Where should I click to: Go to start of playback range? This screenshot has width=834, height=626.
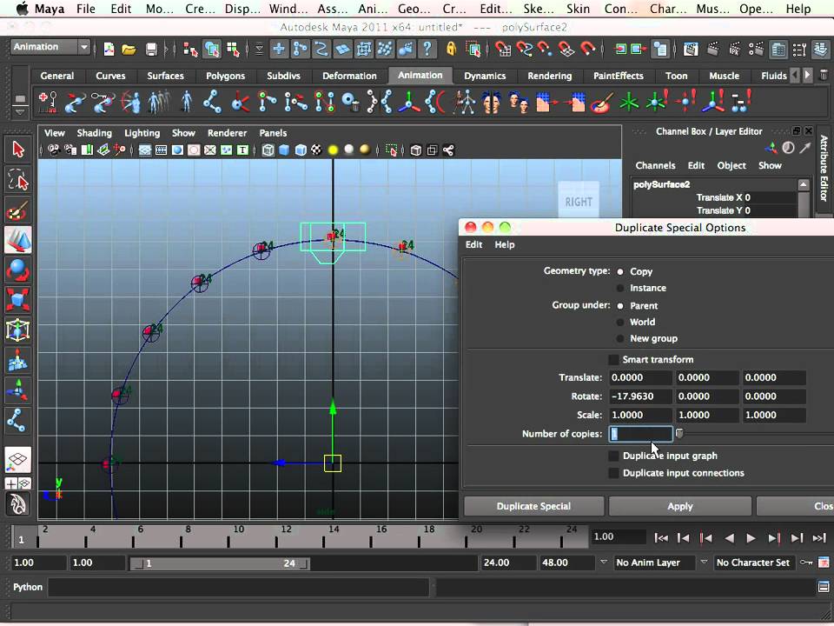click(x=661, y=538)
